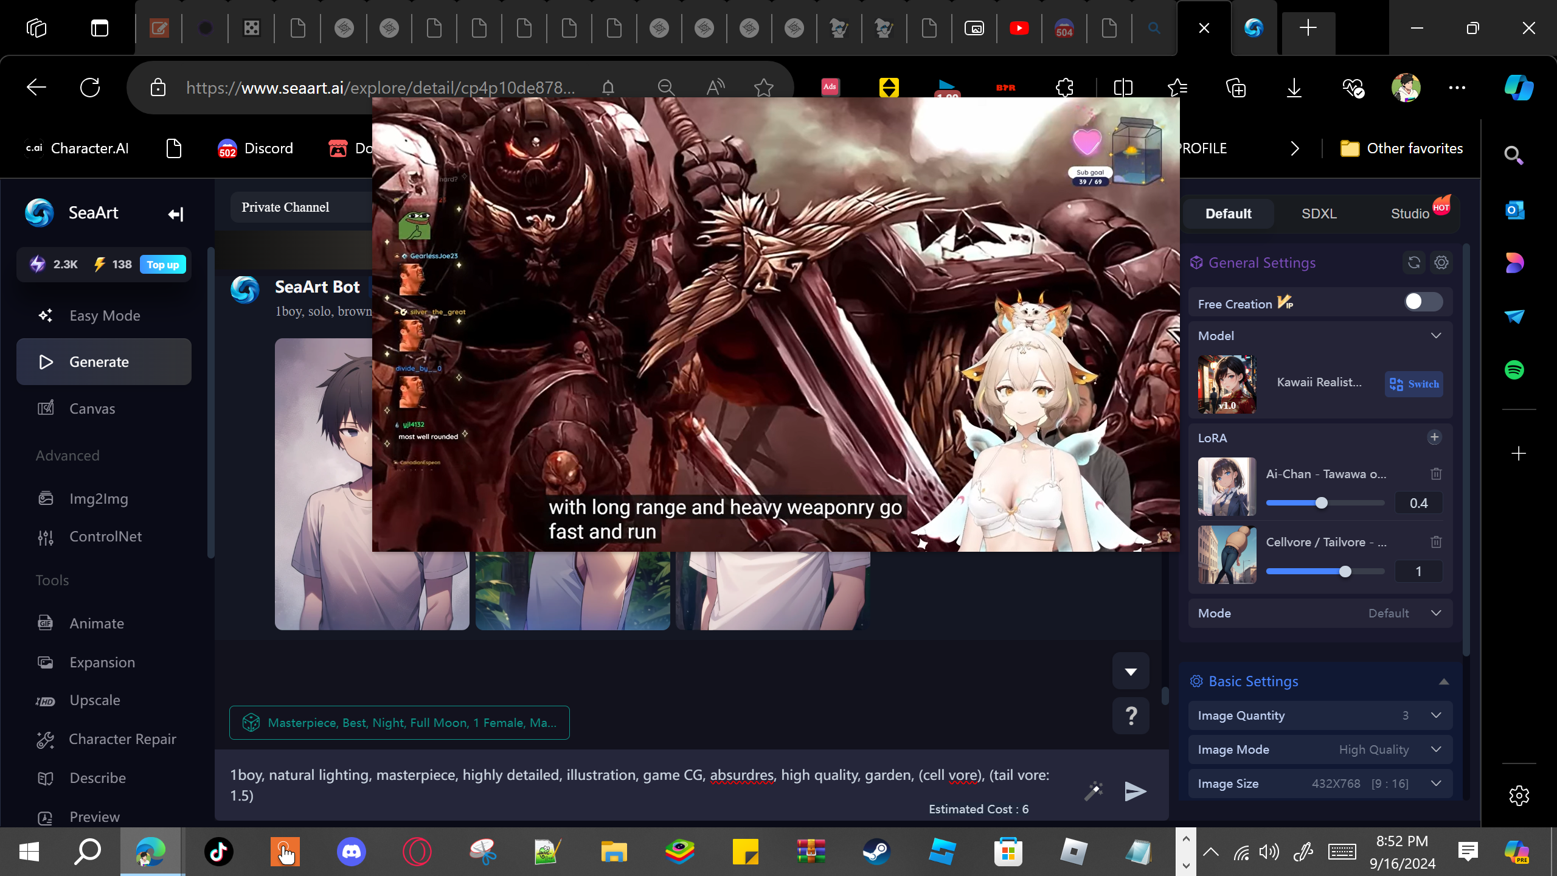Launch Steam from the taskbar
The image size is (1557, 876).
click(x=876, y=852)
